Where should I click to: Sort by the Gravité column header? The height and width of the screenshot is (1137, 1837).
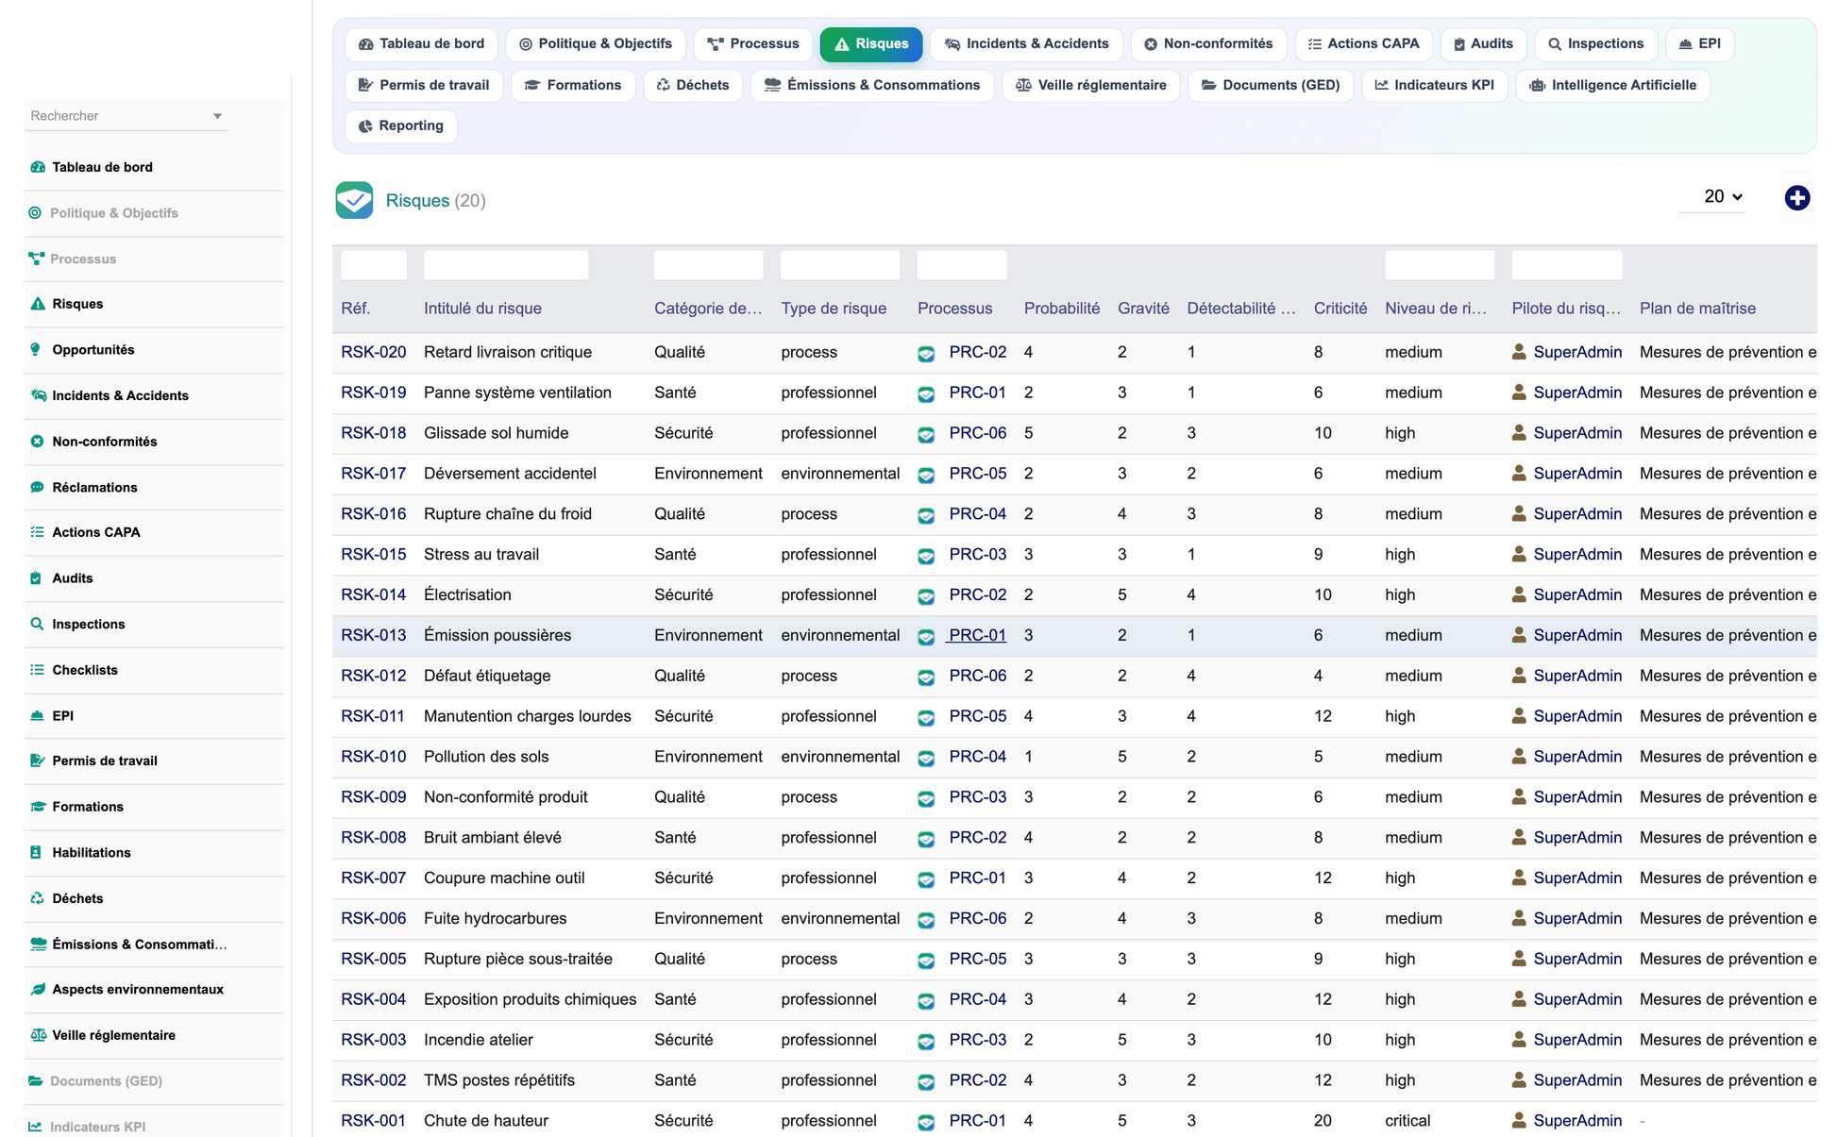[1143, 308]
